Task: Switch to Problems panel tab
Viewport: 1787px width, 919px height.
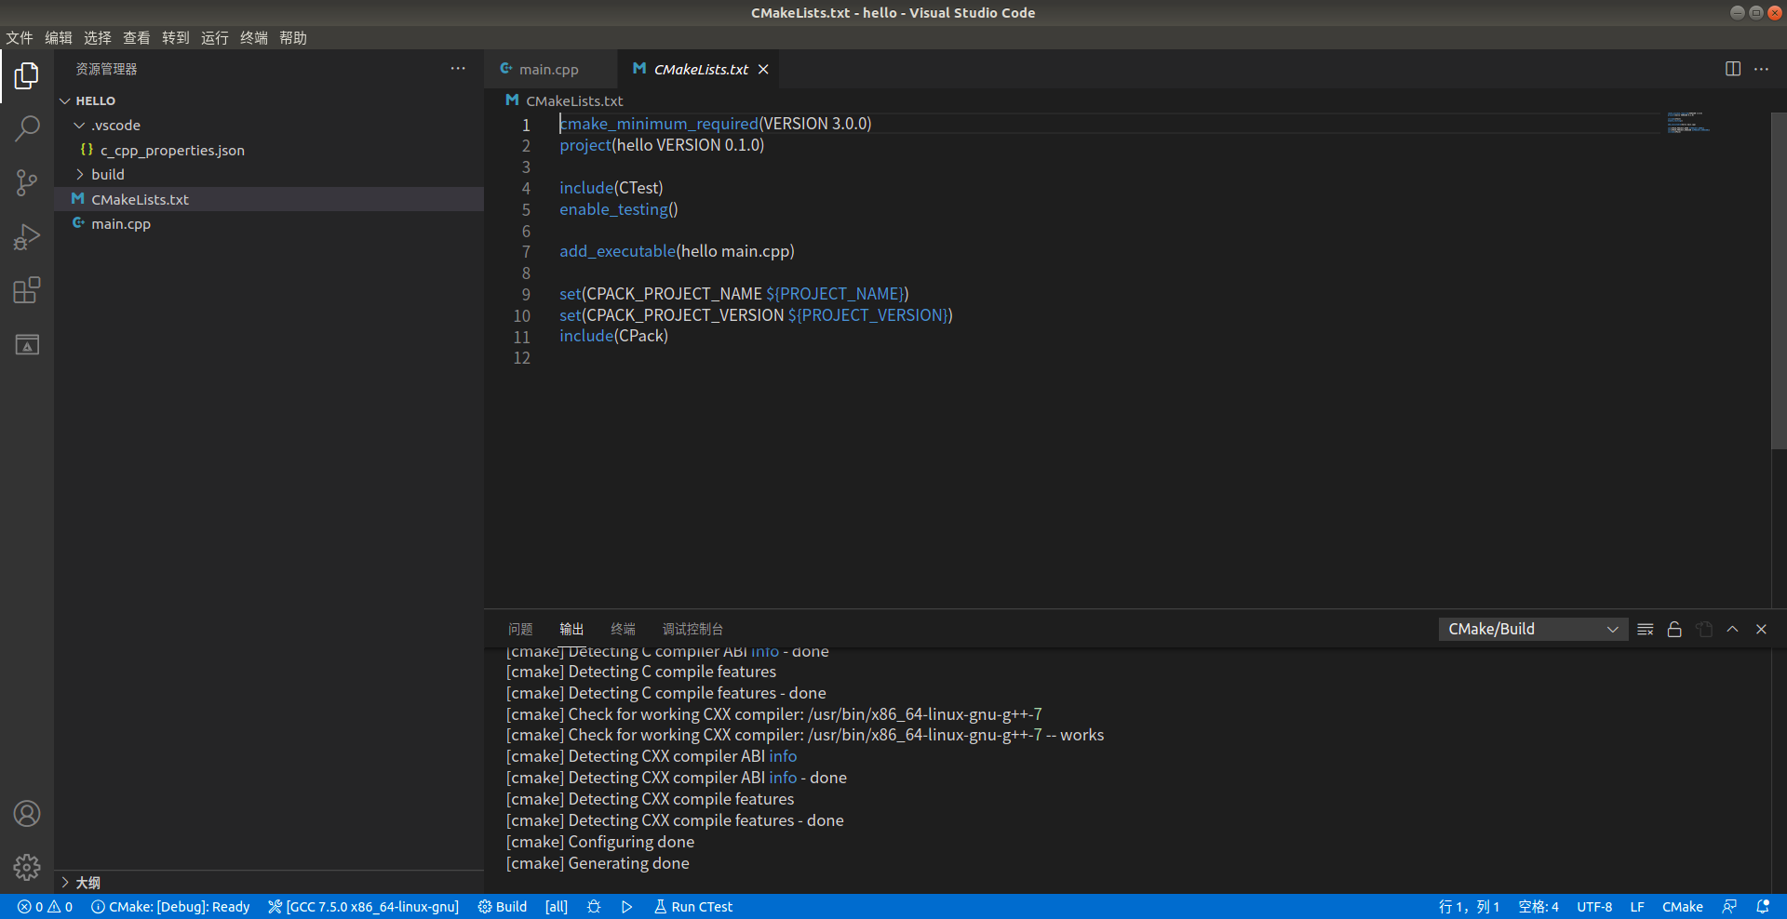Action: pyautogui.click(x=520, y=630)
